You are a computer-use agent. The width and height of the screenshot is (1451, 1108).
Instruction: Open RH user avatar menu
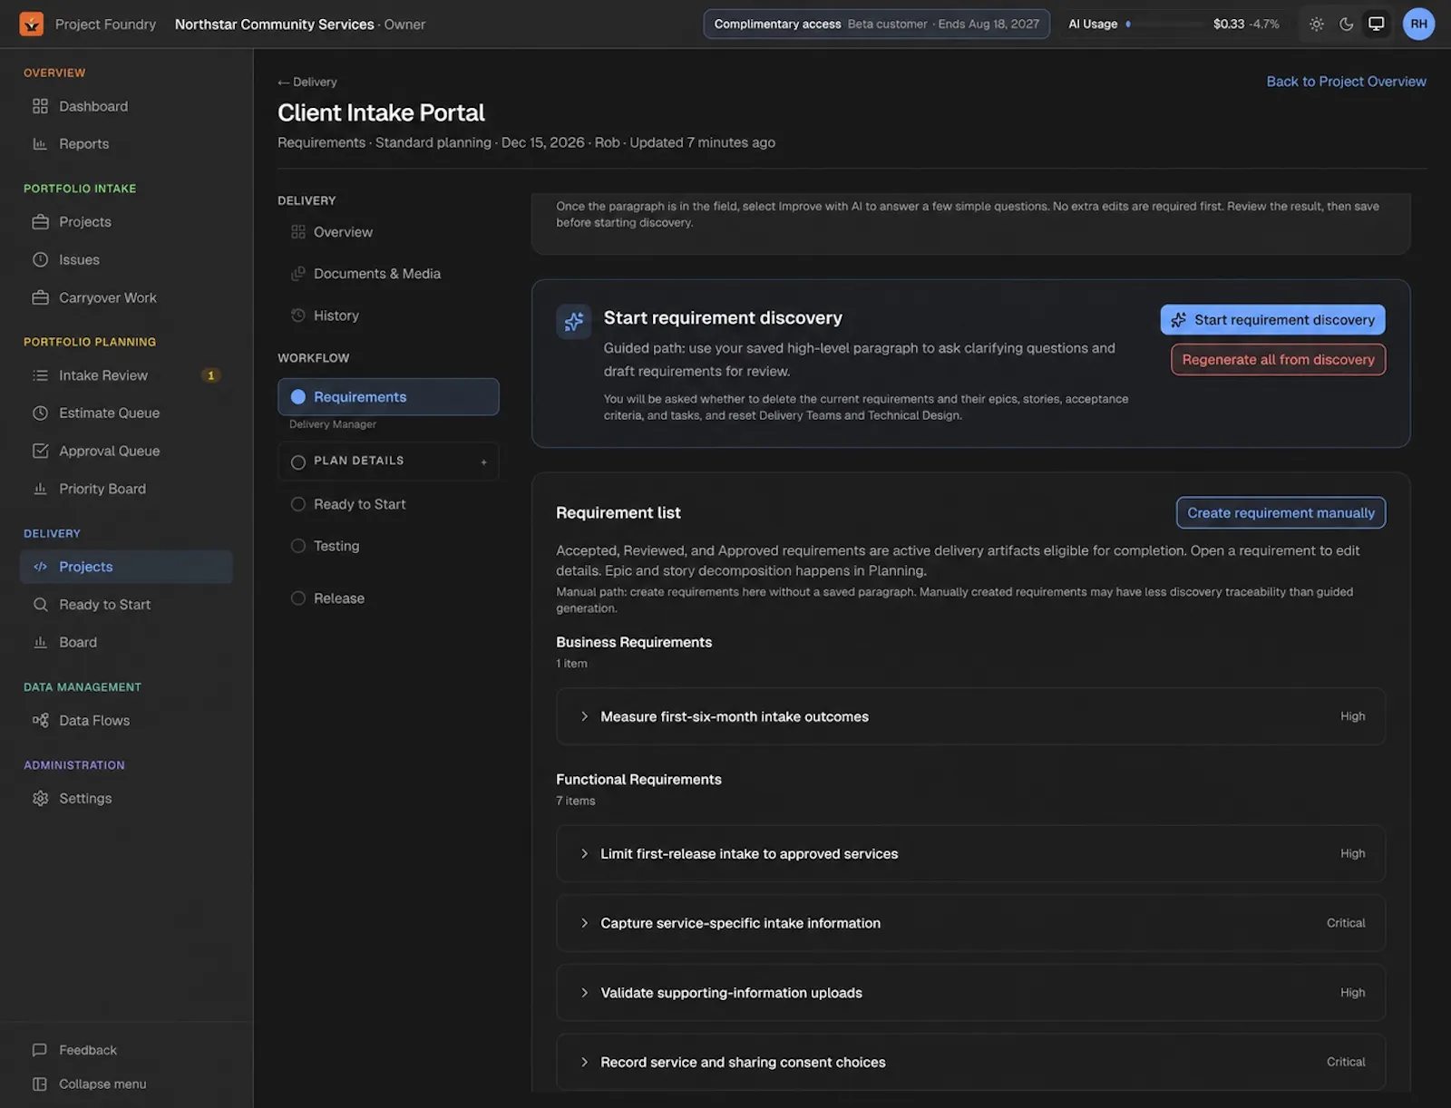click(x=1418, y=24)
